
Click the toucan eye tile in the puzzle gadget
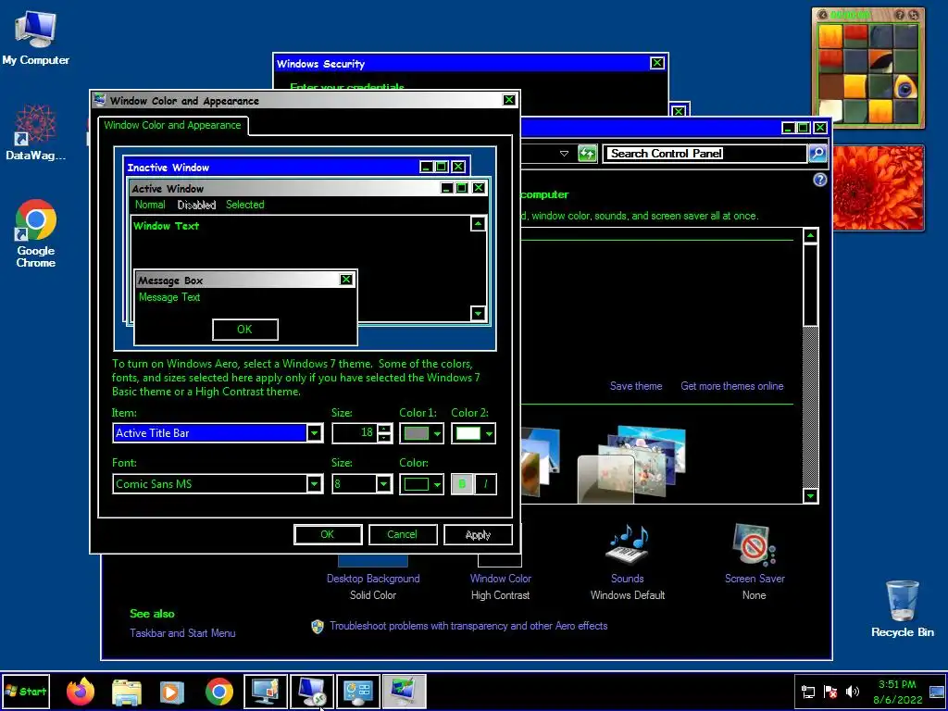coord(904,88)
